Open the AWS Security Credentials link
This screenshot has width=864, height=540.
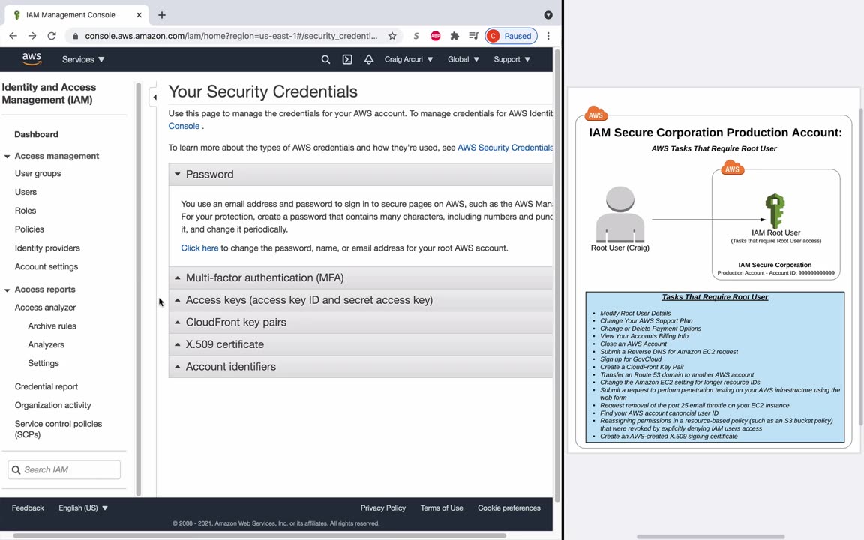click(505, 148)
